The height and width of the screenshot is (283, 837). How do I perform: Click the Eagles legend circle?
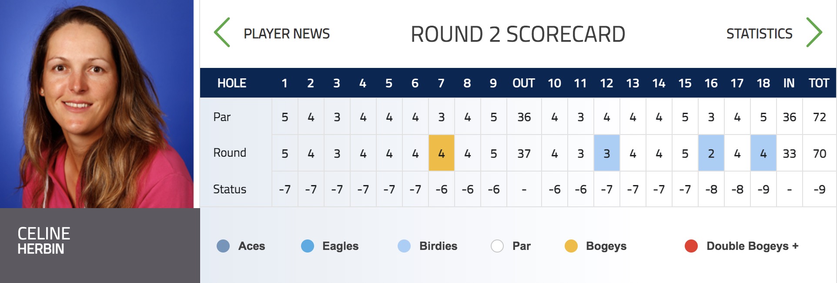pos(308,246)
